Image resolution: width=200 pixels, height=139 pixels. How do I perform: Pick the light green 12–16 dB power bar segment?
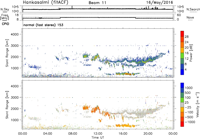[182, 56]
